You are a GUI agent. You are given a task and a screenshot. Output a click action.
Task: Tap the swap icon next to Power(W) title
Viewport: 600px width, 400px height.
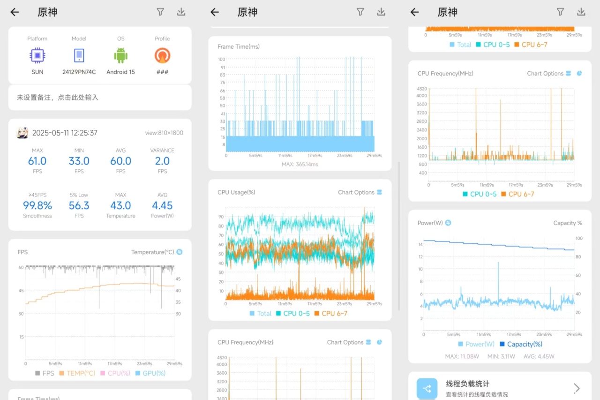tap(448, 223)
